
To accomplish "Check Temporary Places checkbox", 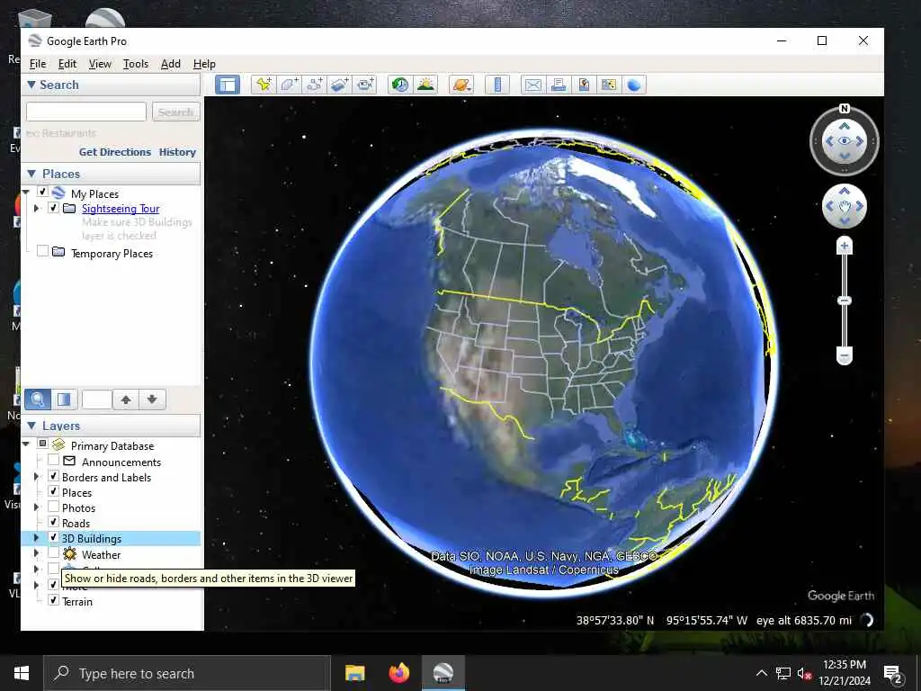I will pyautogui.click(x=42, y=252).
